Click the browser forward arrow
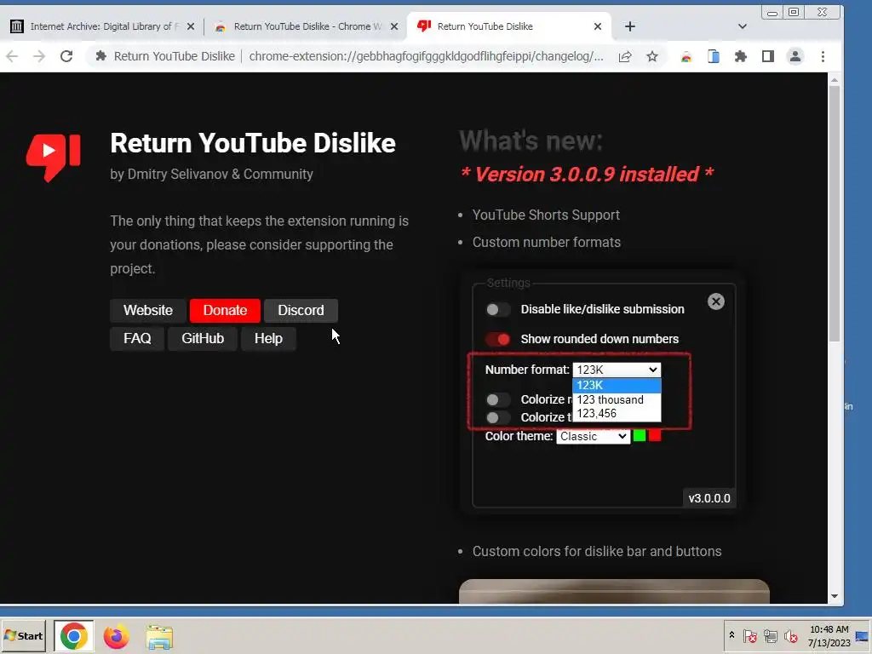This screenshot has width=872, height=654. [39, 56]
